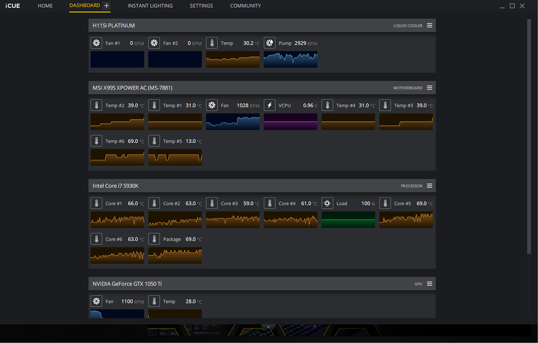Click the Core #2 thermometer icon

154,203
